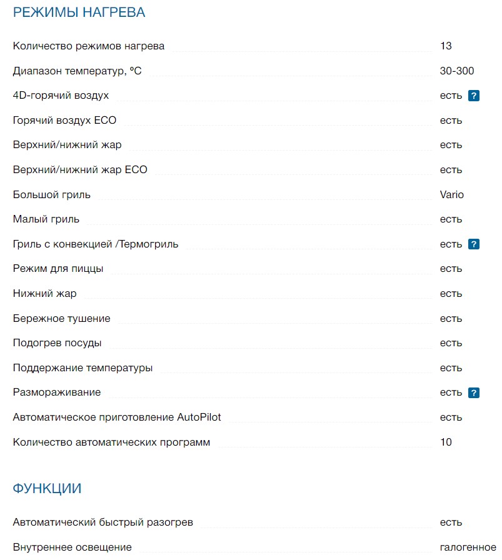Click the 30-300 temperature range value
Viewport: 502px width, 560px height.
[x=457, y=71]
